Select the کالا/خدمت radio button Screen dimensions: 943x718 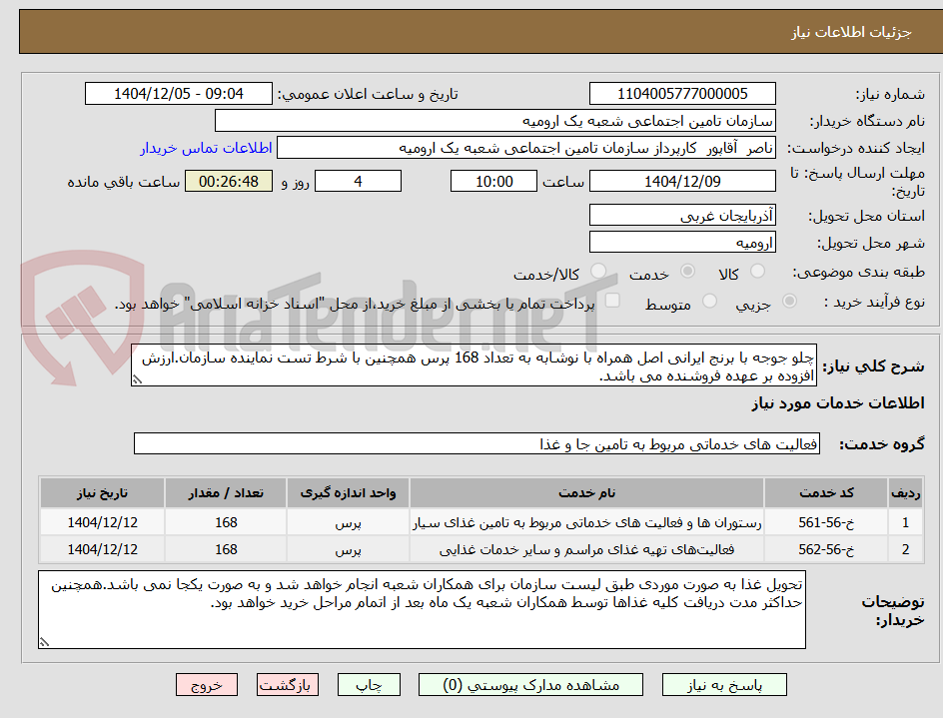pyautogui.click(x=597, y=272)
